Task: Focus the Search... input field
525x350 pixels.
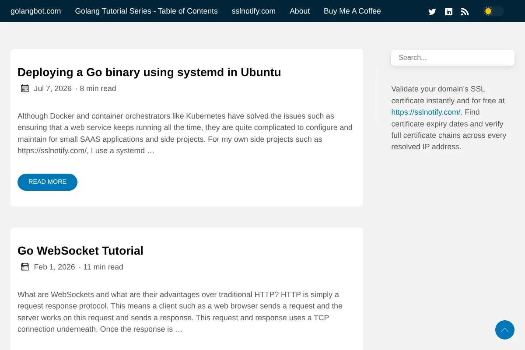Action: 453,58
